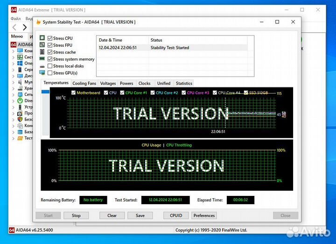Open the motherboard tree icon
Screen dimensions: 336x244
point(20,57)
